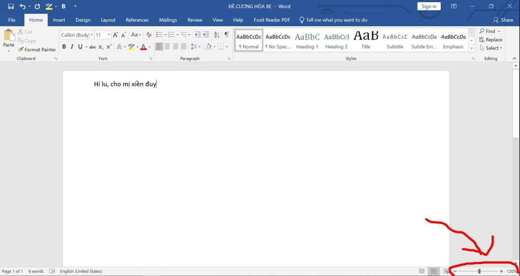Open the font size dropdown
The height and width of the screenshot is (276, 520).
(x=109, y=35)
